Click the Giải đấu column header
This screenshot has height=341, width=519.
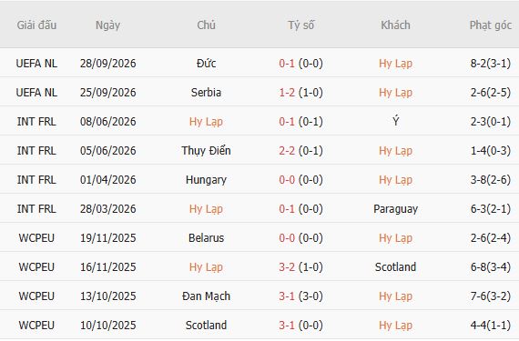[x=36, y=25]
